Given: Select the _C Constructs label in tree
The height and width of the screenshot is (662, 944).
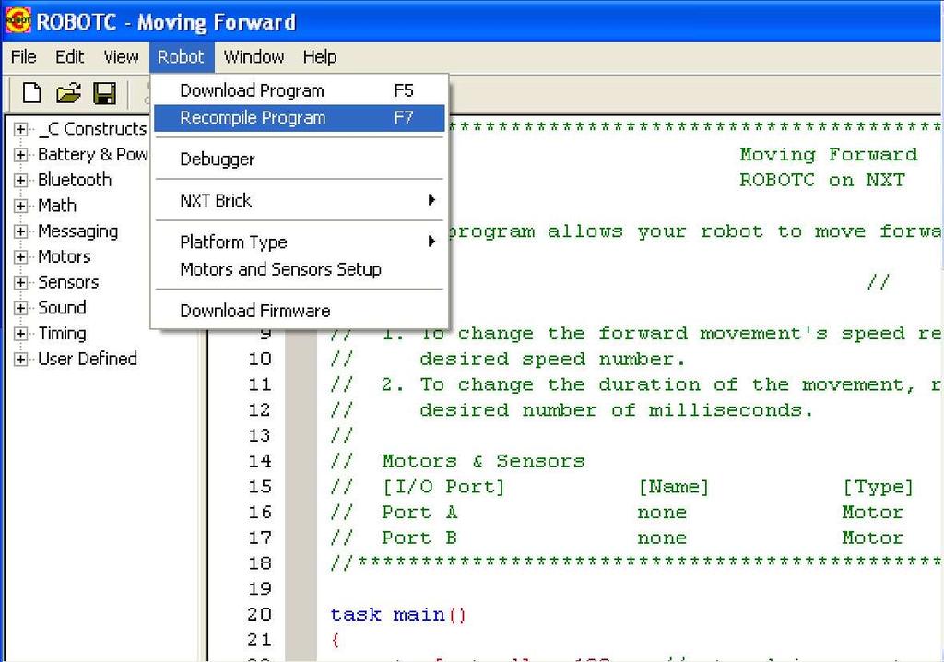Looking at the screenshot, I should [92, 129].
